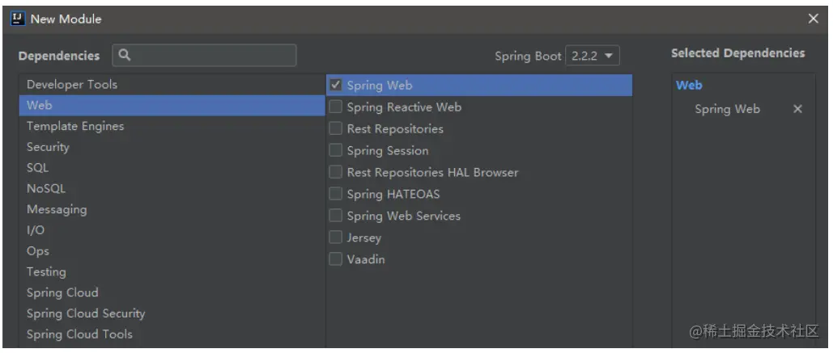Click the IntelliJ logo in title bar
This screenshot has width=833, height=353.
(18, 19)
